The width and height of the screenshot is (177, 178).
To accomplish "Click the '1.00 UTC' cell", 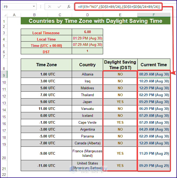I will point(46,74).
